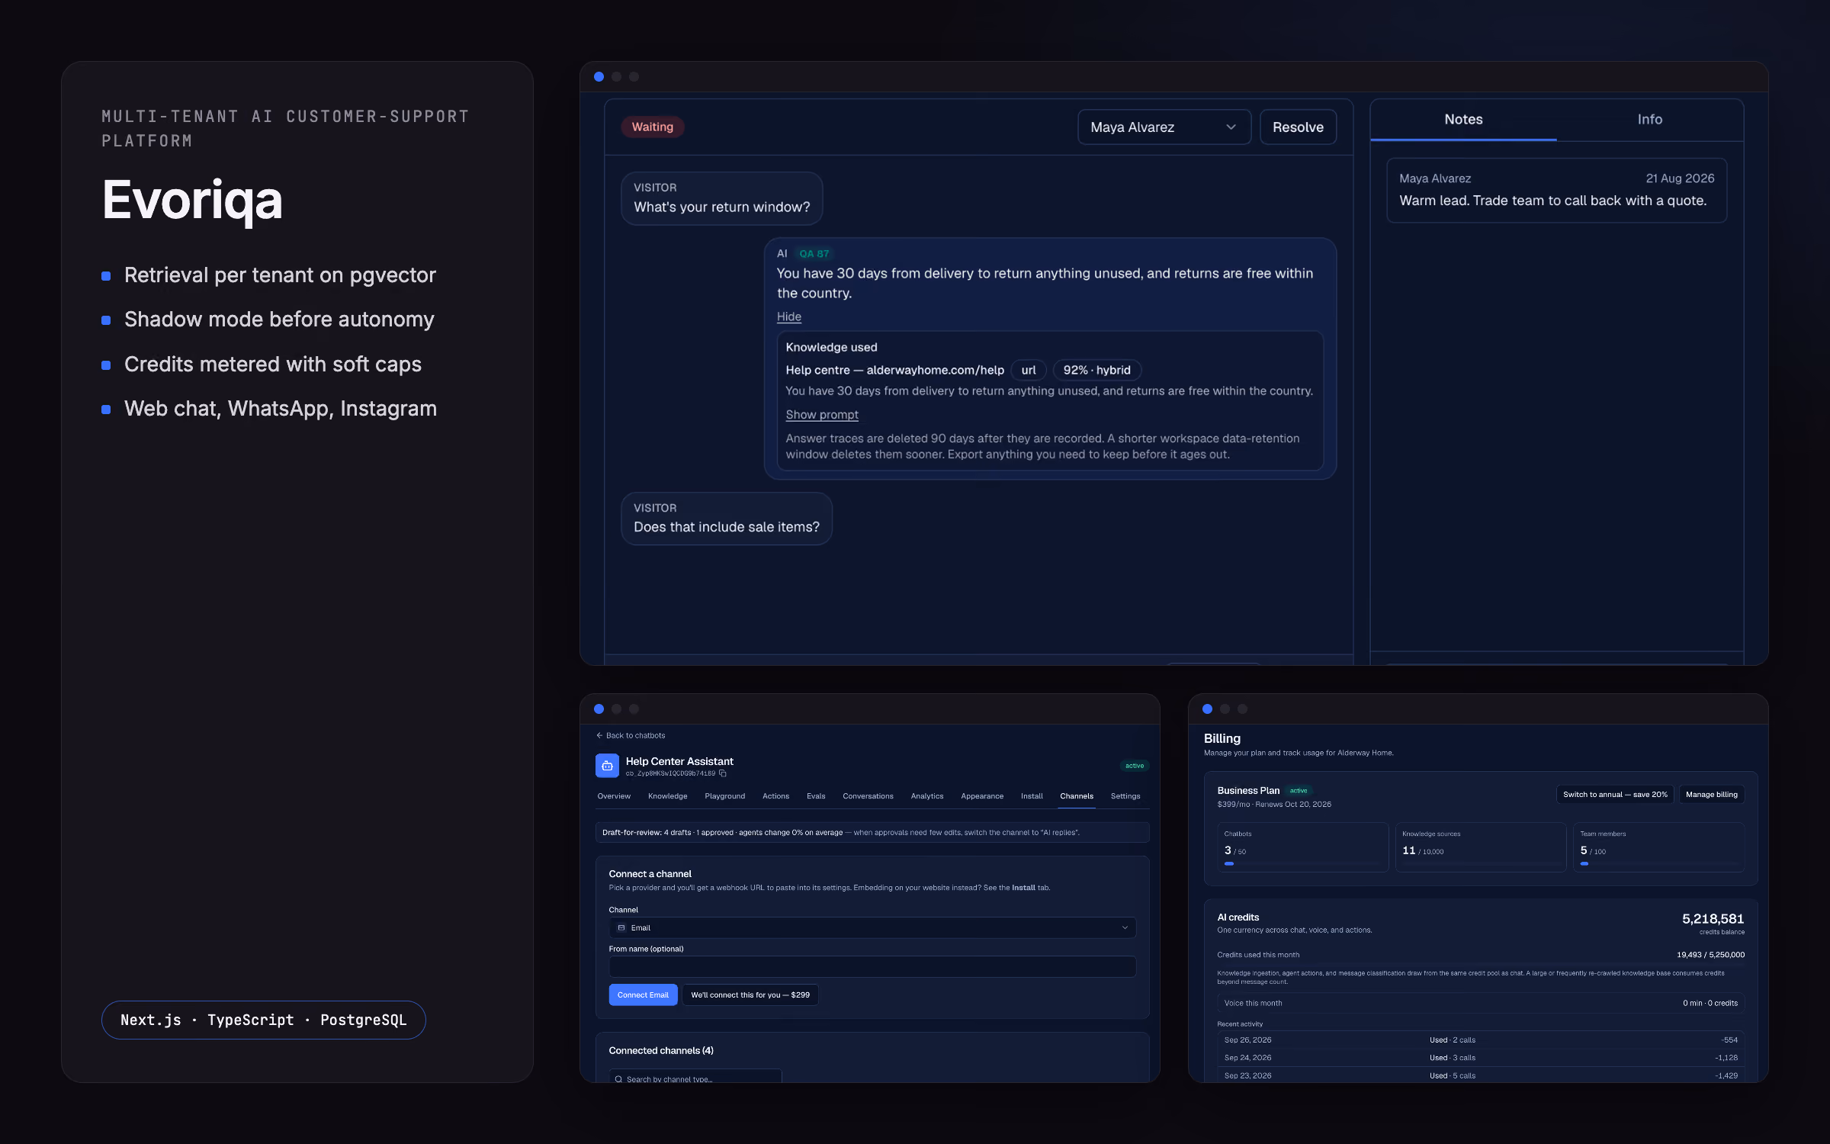This screenshot has height=1144, width=1830.
Task: Click "Help centre — alderwayhome.com/help" source title
Action: (x=894, y=371)
